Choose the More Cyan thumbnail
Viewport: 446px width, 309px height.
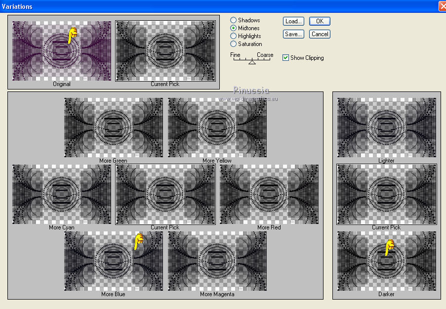click(x=62, y=194)
